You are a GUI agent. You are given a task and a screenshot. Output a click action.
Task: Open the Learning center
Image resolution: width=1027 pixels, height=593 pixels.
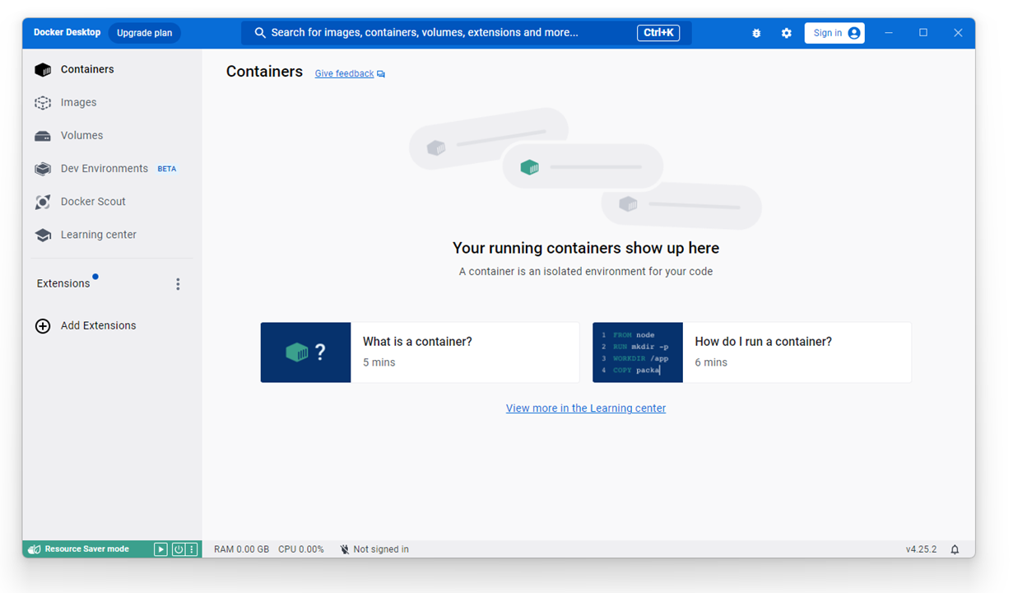click(97, 235)
